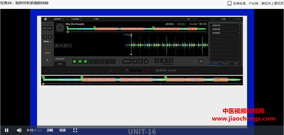Jump to previous track button

45,28
